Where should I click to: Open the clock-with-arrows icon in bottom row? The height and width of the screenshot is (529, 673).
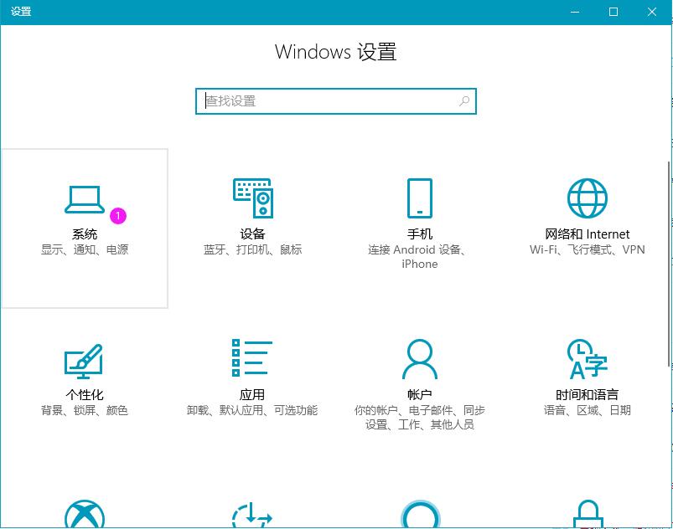[252, 515]
